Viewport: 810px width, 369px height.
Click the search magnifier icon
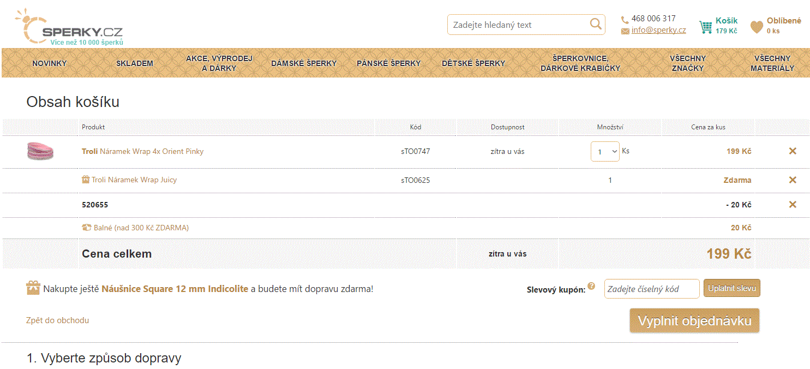[x=595, y=25]
